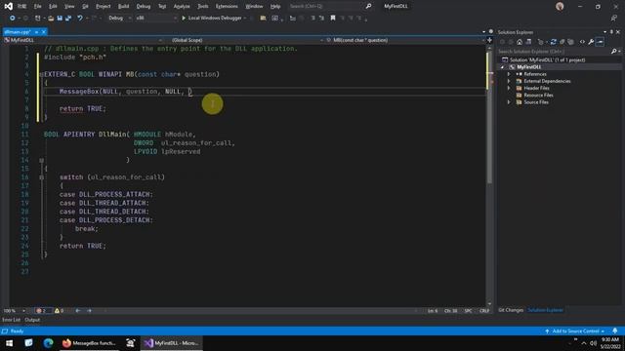Click the Navigate Backward toolbar icon
The image size is (625, 351).
point(12,18)
